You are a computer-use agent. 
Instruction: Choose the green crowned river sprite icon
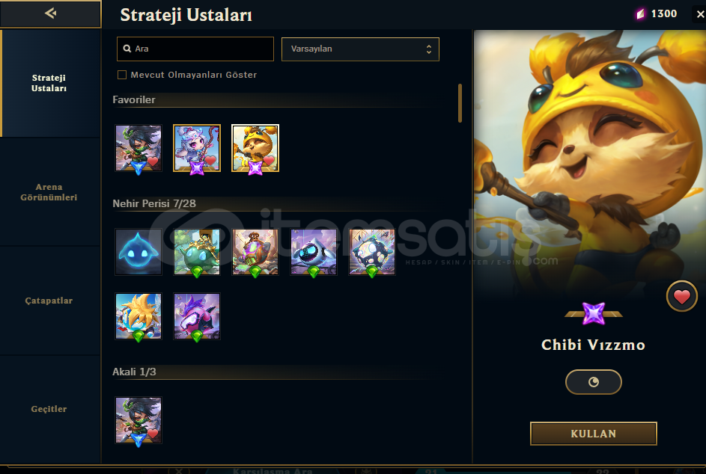(197, 252)
